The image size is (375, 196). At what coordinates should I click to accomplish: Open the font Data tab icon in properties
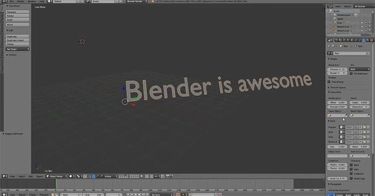click(363, 40)
